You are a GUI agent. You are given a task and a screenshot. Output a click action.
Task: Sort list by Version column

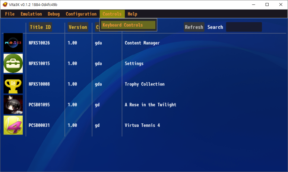[78, 27]
